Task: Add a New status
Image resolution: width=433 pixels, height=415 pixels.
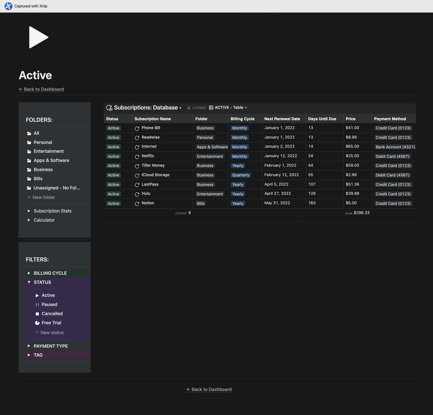Action: [x=49, y=332]
